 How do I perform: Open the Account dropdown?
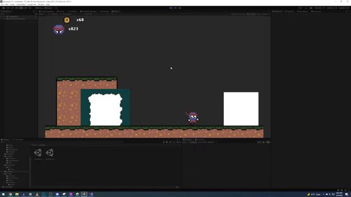pyautogui.click(x=320, y=8)
